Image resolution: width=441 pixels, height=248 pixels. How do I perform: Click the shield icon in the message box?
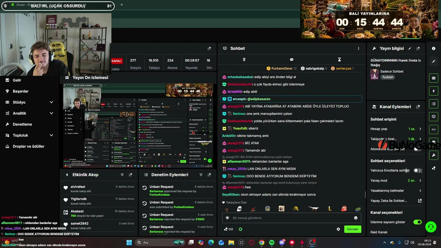[x=227, y=218]
